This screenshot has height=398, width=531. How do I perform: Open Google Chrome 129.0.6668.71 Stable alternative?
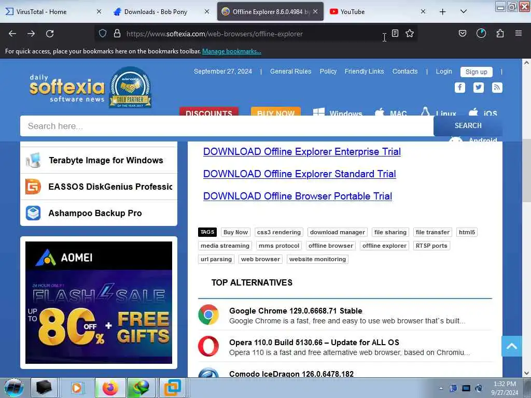tap(296, 311)
